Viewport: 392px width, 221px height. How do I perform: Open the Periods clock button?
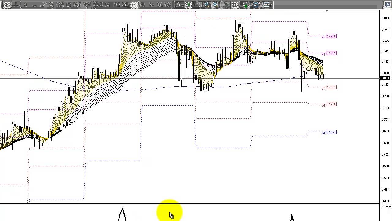(256, 5)
